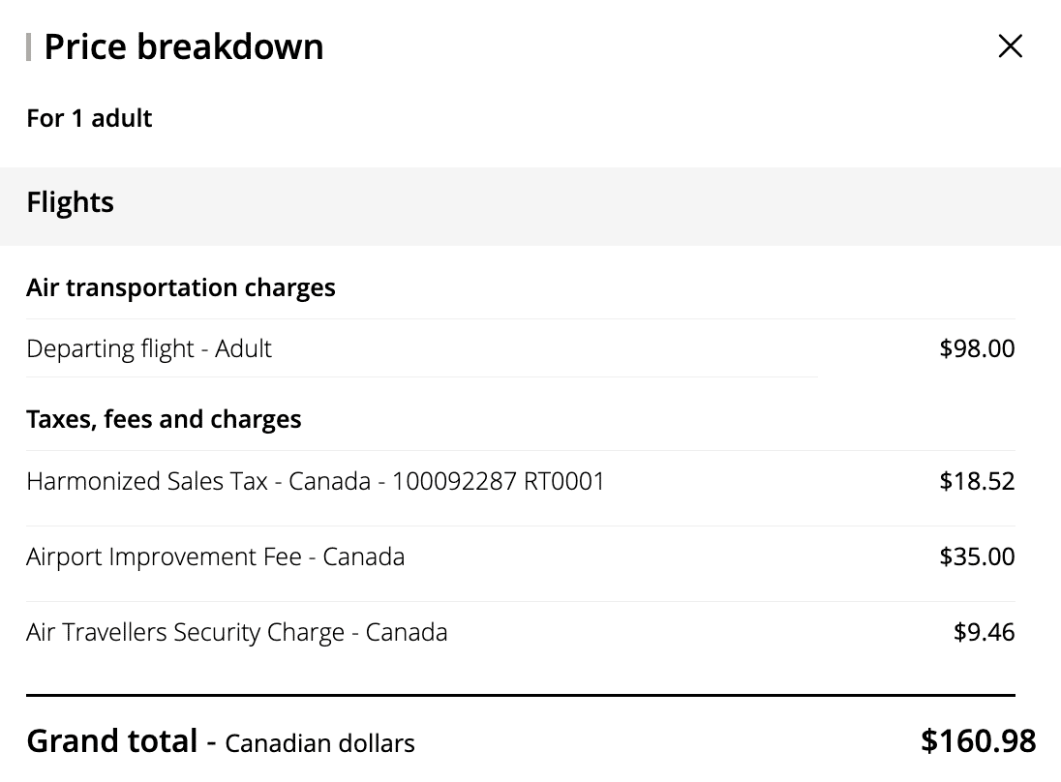The width and height of the screenshot is (1061, 782).
Task: Select the Canadian dollars currency text
Action: [x=319, y=743]
